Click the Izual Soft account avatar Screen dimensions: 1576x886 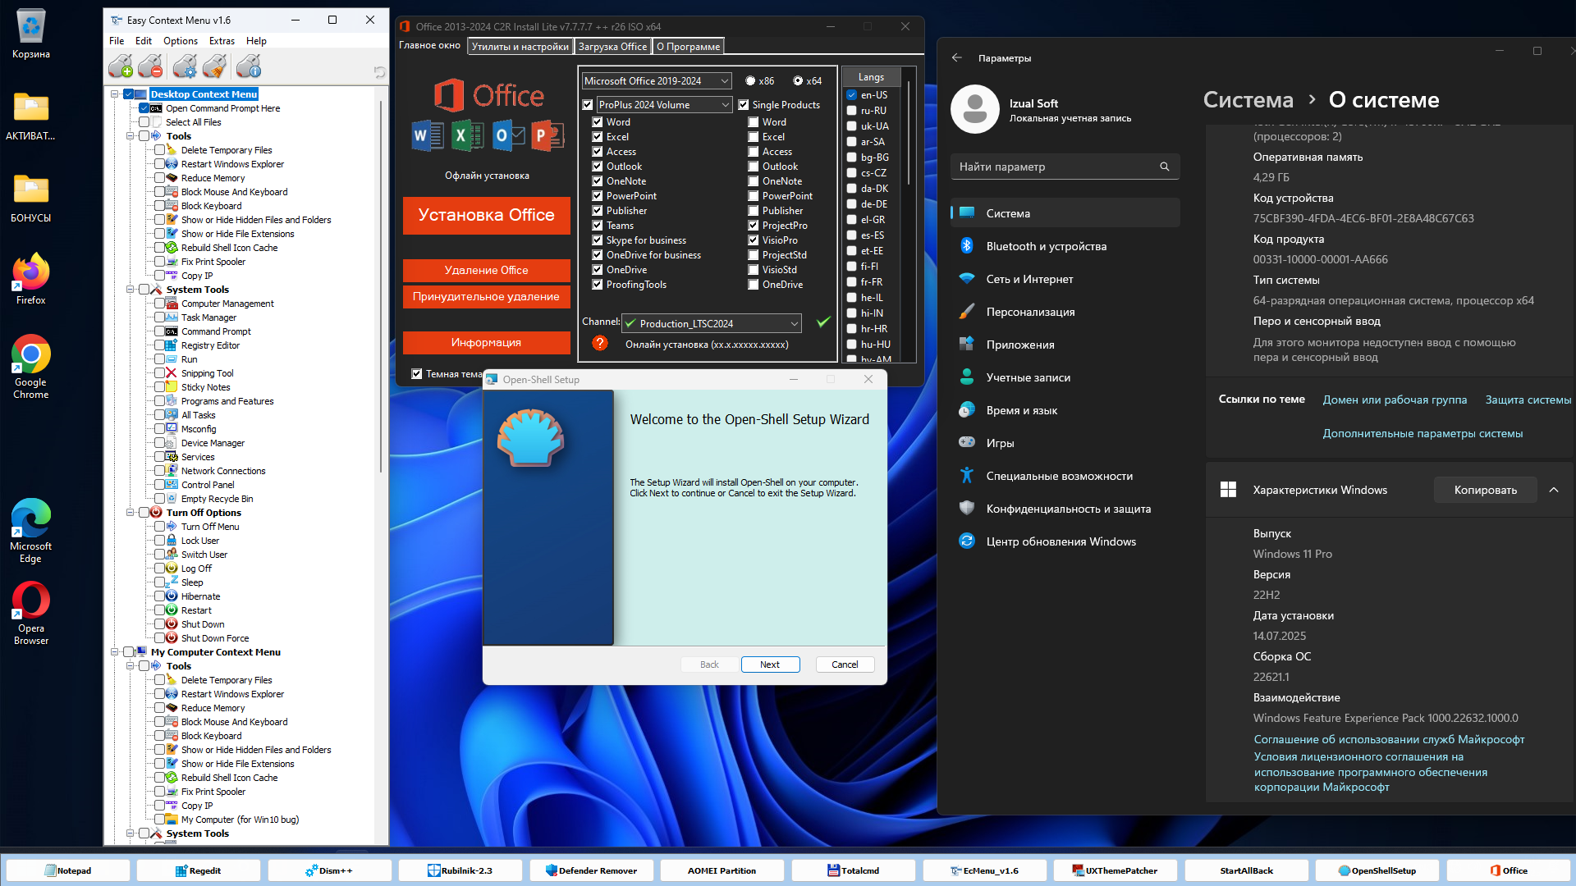974,109
